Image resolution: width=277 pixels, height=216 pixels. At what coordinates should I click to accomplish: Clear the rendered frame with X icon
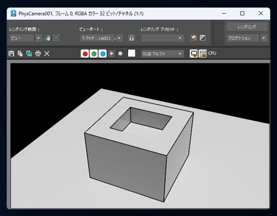point(47,54)
